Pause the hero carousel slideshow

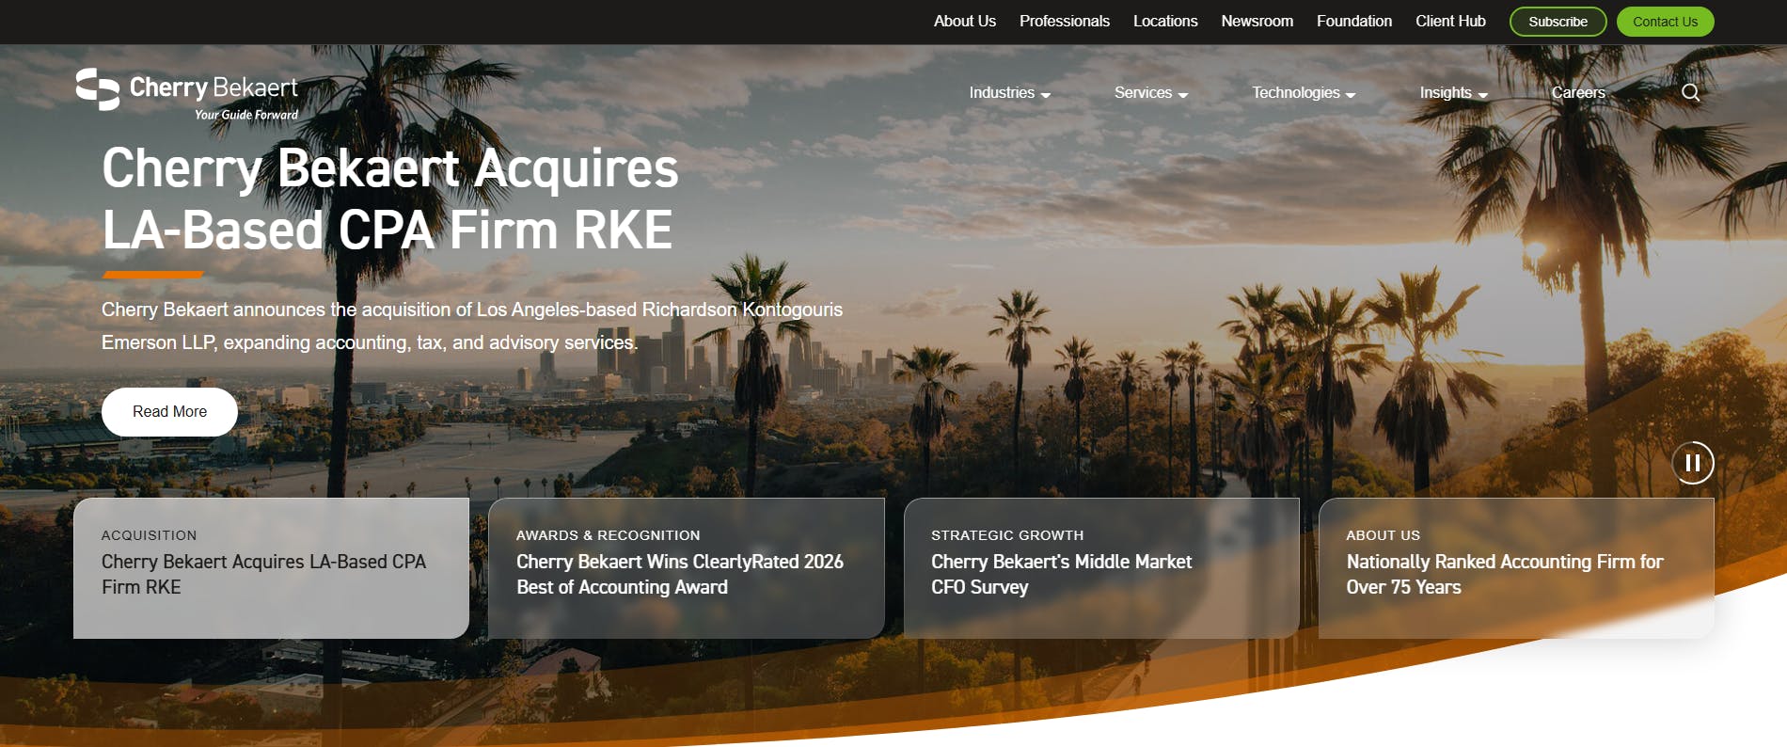point(1693,463)
